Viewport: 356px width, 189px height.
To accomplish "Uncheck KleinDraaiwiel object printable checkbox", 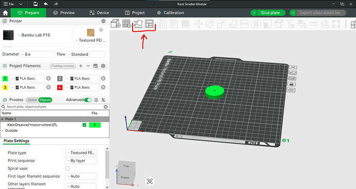I will pyautogui.click(x=85, y=125).
